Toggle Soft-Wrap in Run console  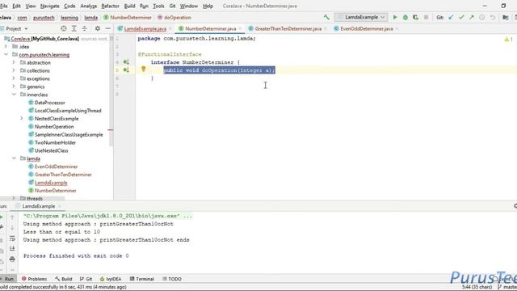[x=12, y=238]
